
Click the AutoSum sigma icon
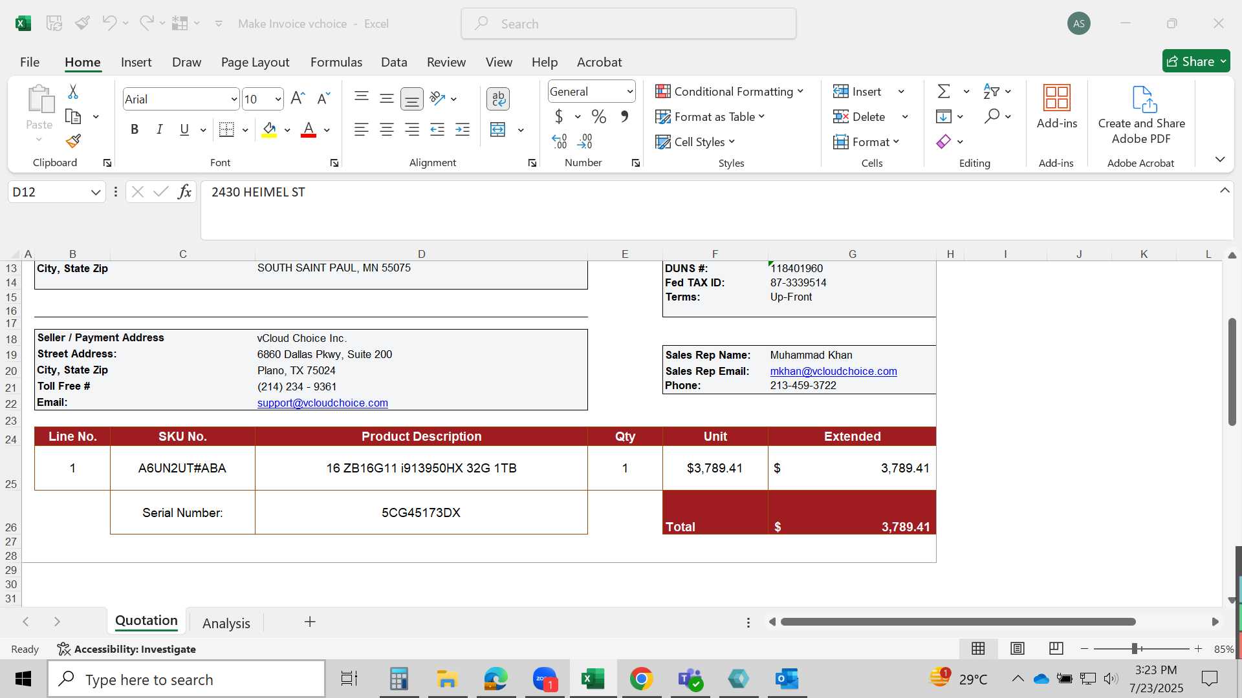pyautogui.click(x=944, y=91)
